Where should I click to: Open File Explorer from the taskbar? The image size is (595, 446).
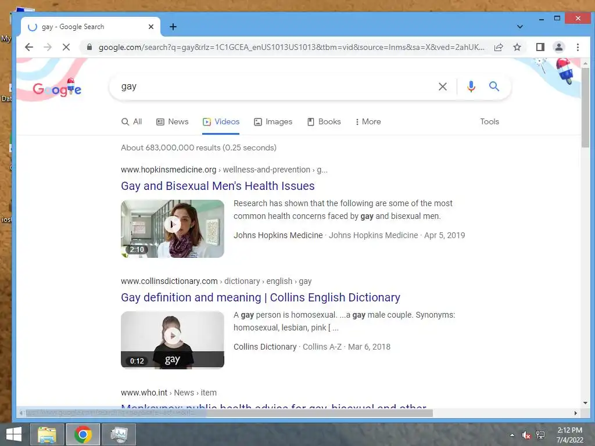pyautogui.click(x=46, y=434)
